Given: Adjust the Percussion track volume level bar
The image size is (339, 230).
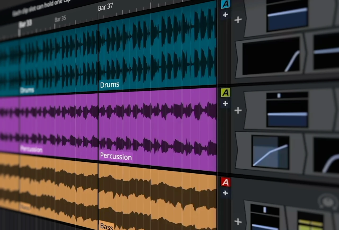Looking at the screenshot, I should (287, 114).
